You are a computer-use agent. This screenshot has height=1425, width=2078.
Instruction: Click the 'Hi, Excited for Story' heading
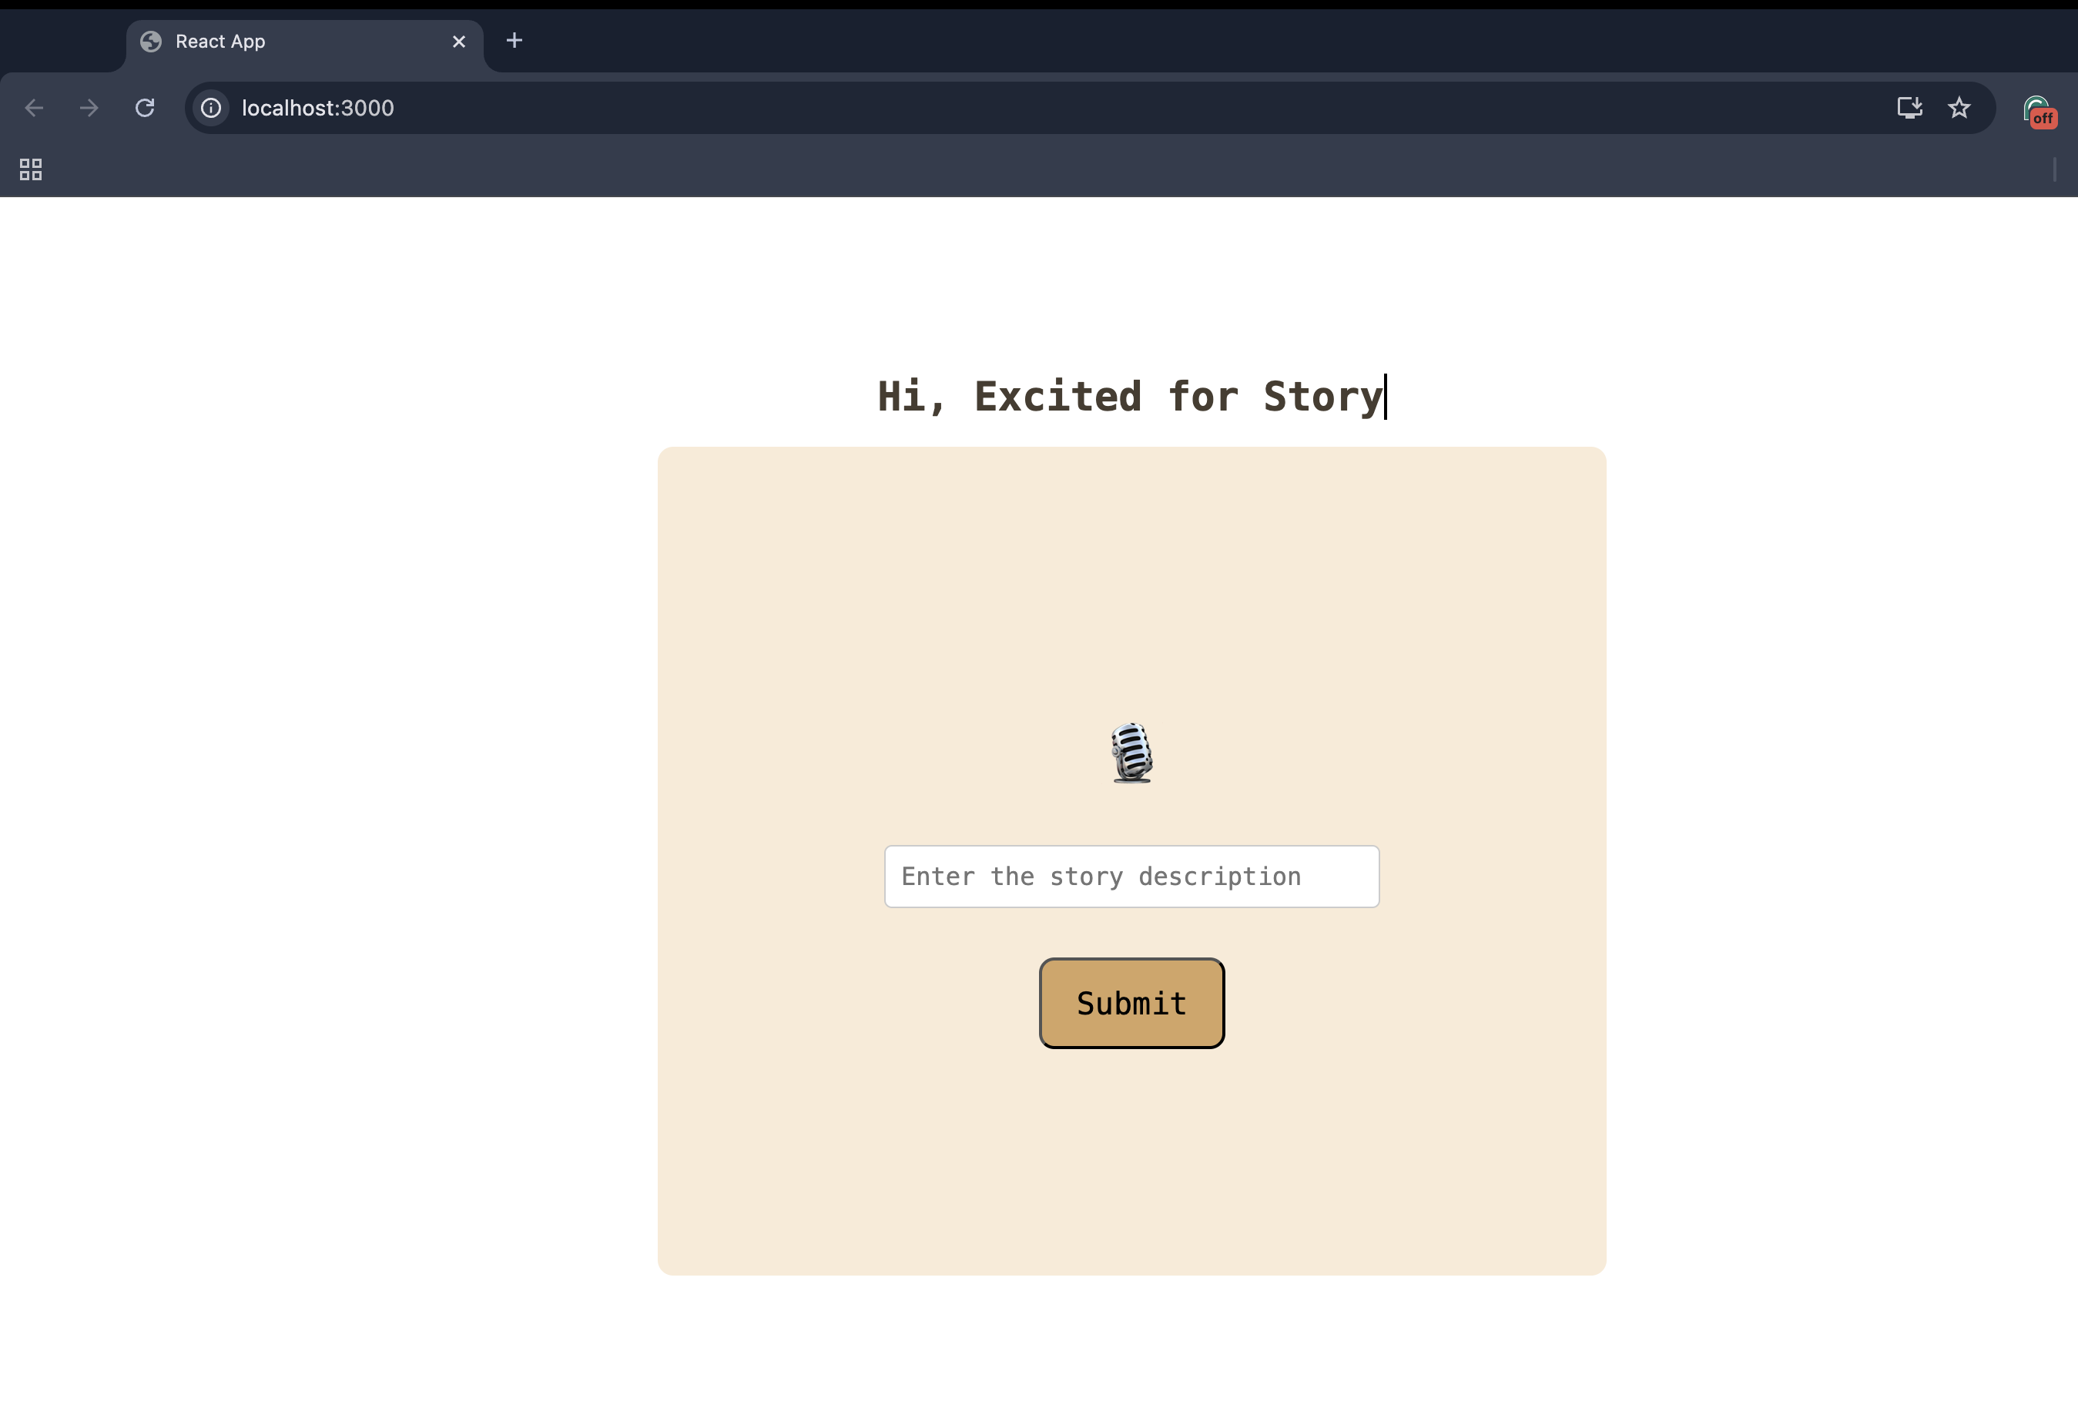coord(1130,396)
